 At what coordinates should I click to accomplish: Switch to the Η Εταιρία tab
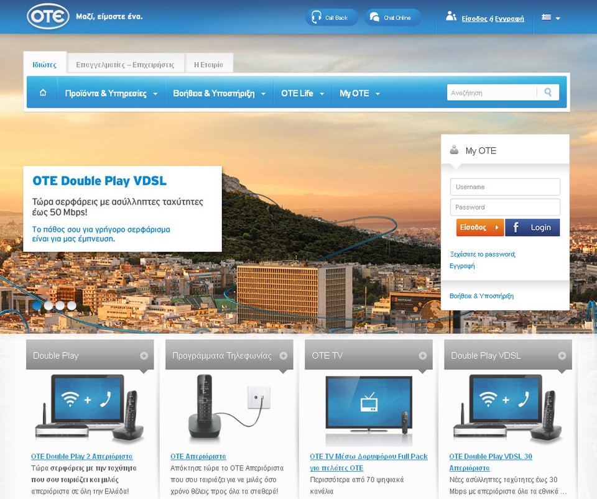coord(209,65)
